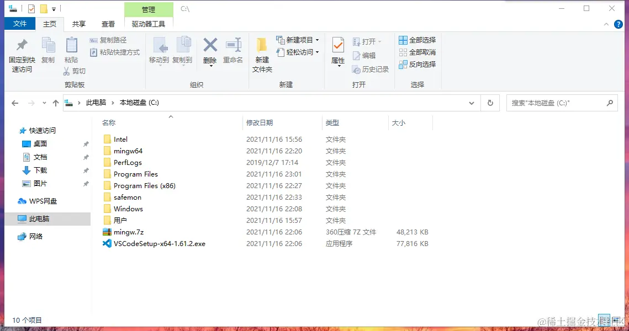Open Help via the blue question mark icon
The width and height of the screenshot is (629, 331).
618,24
